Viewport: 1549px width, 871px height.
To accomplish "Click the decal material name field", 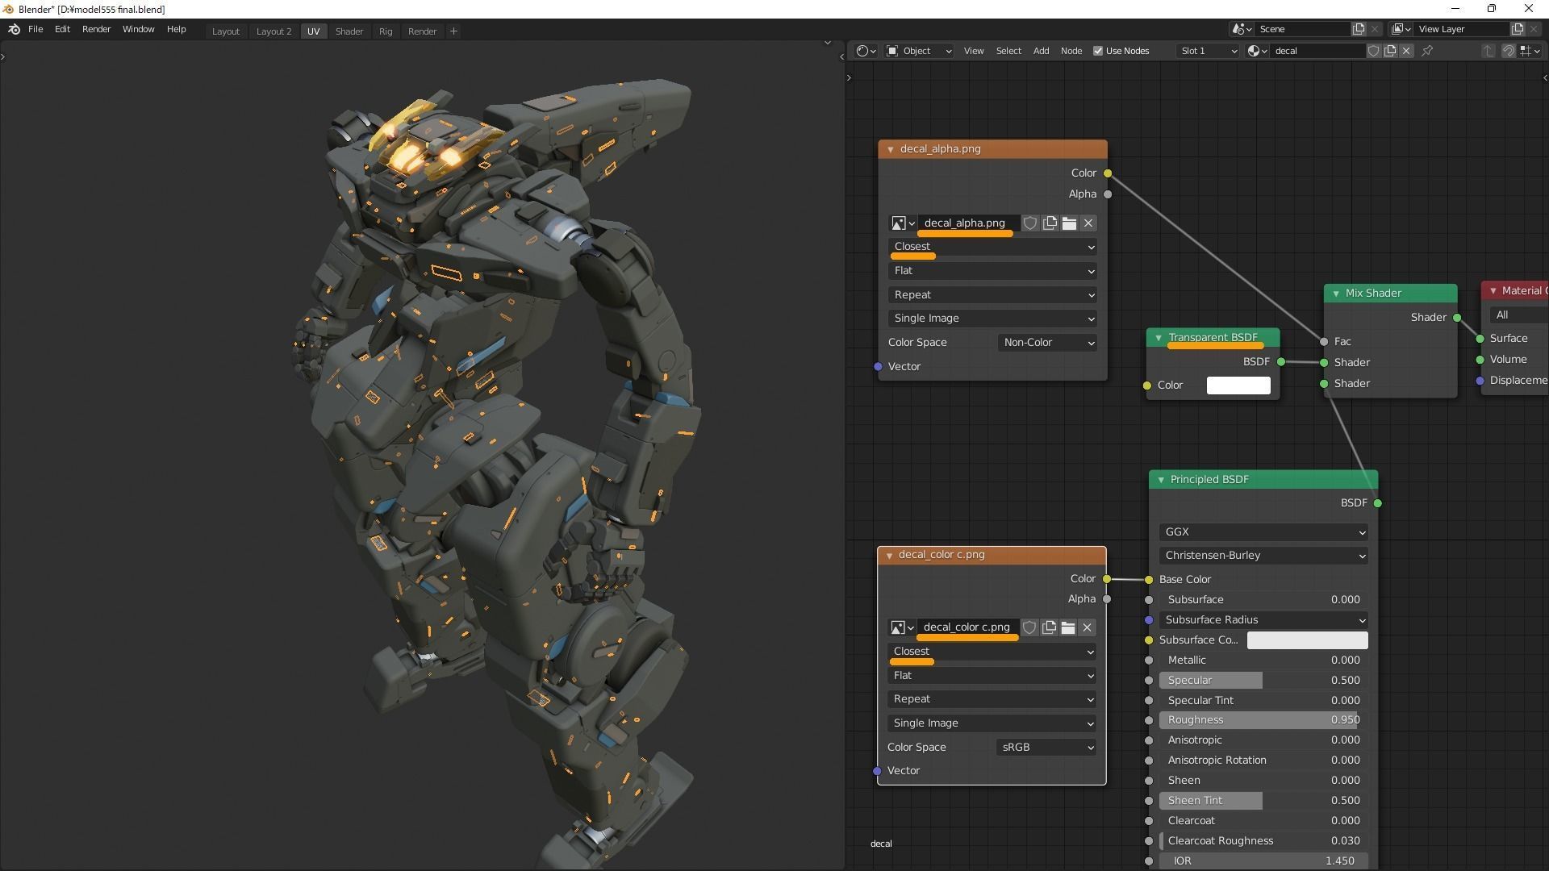I will 1317,51.
